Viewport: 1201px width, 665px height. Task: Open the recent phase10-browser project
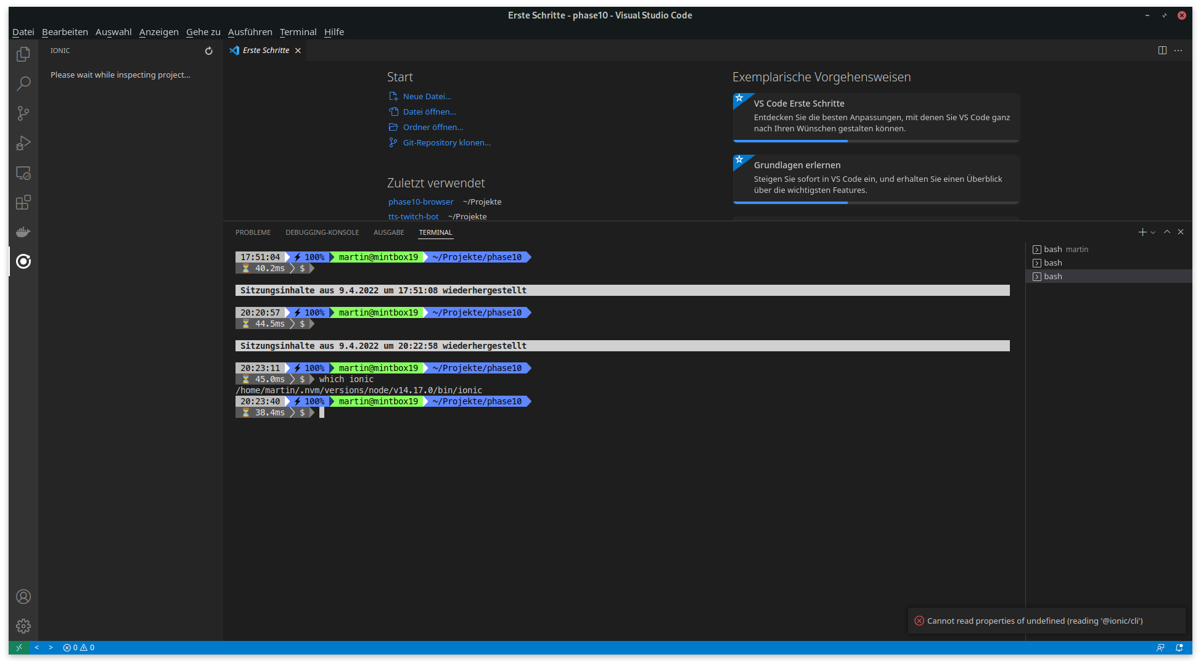click(x=420, y=202)
